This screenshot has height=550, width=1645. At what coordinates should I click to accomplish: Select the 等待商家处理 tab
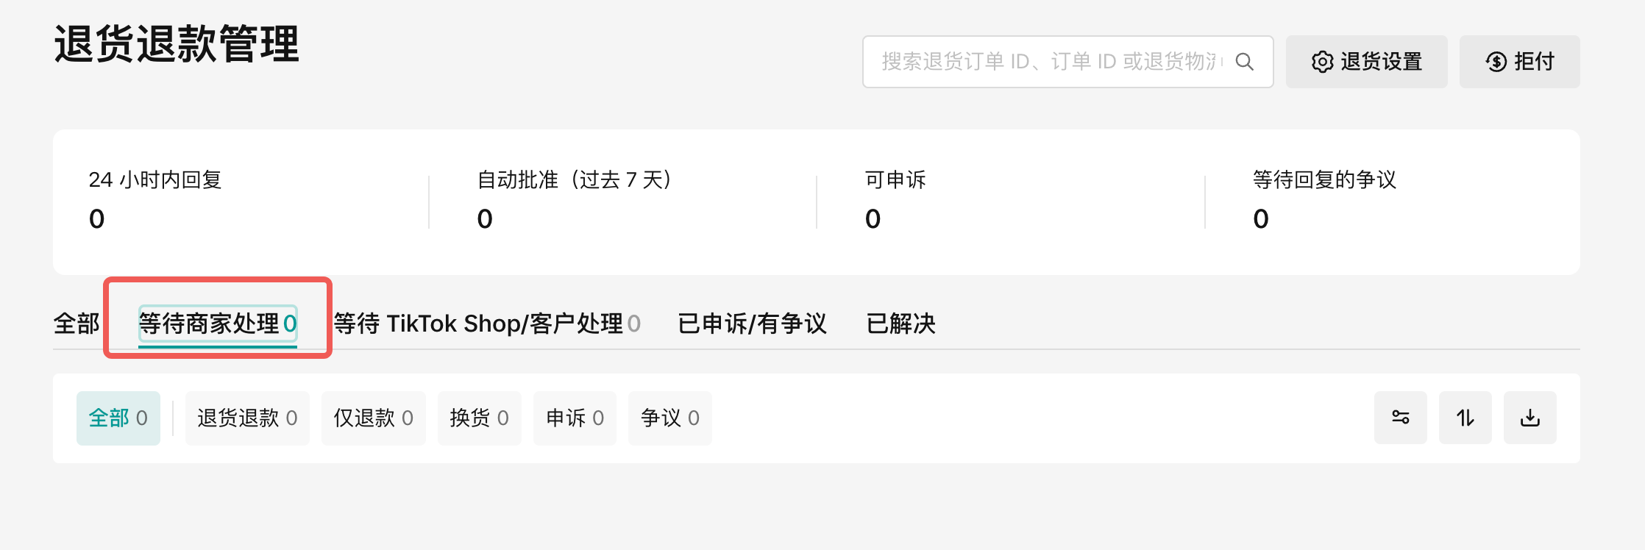click(217, 324)
